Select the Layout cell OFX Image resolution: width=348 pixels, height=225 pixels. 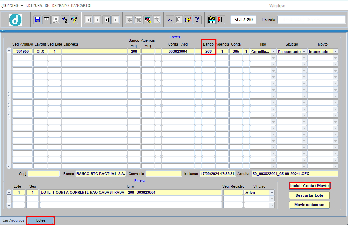[x=40, y=51]
